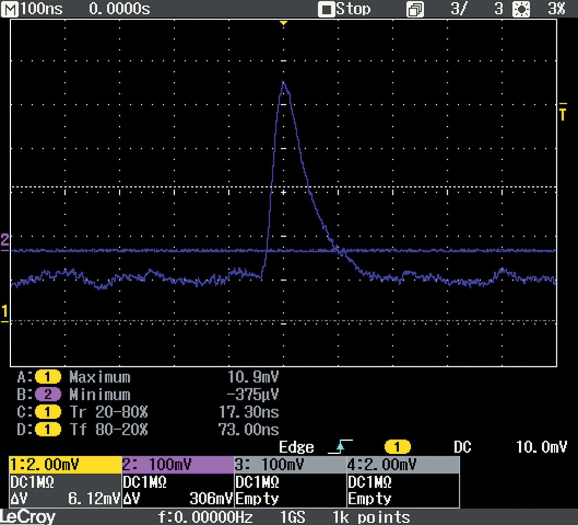Click the stacked pages history icon
The image size is (578, 525).
click(415, 9)
